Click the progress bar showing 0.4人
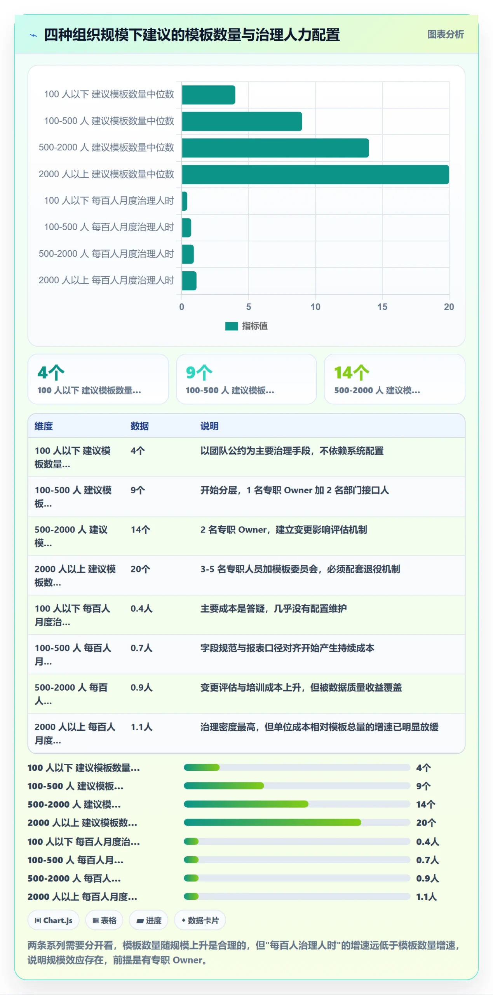 [x=297, y=841]
